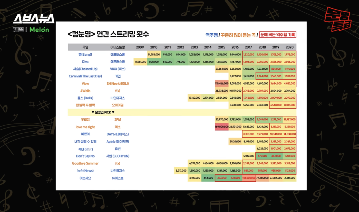Select the song 'love me right'

click(85, 127)
